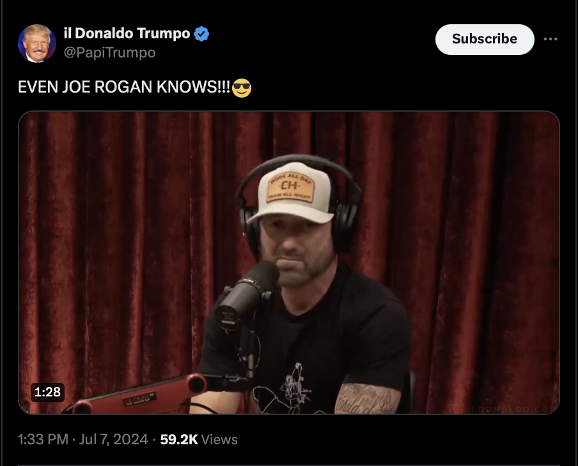578x466 pixels.
Task: Click the 1:28 video duration badge
Action: [47, 392]
